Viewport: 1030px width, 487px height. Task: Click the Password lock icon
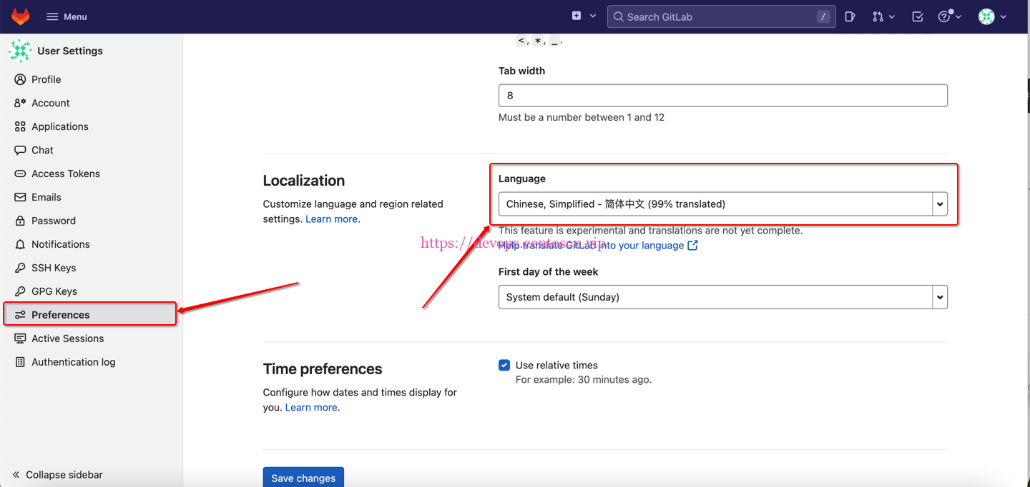(20, 221)
